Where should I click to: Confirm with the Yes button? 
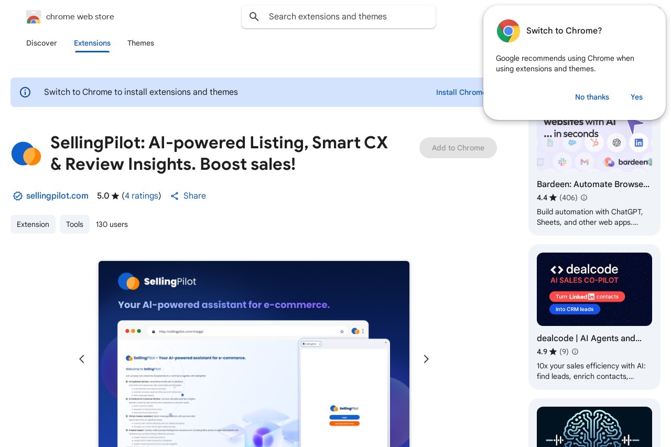pos(636,97)
